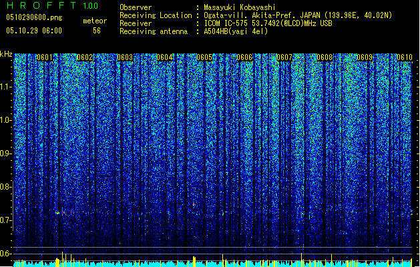Click the 0.8 kHz axis label
Screen dimensions: 420x267
tap(6, 187)
